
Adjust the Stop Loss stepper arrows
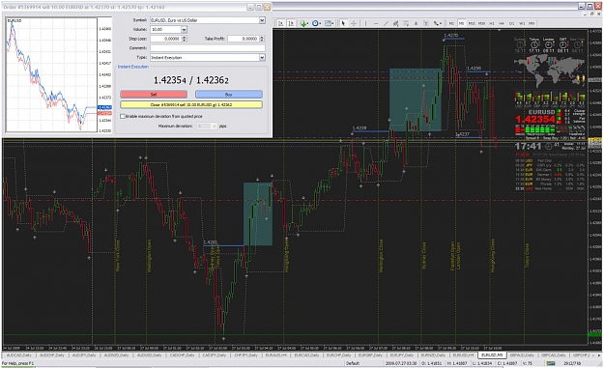(x=185, y=39)
